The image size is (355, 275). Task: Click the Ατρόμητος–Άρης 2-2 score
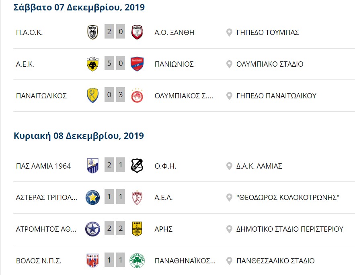115,228
